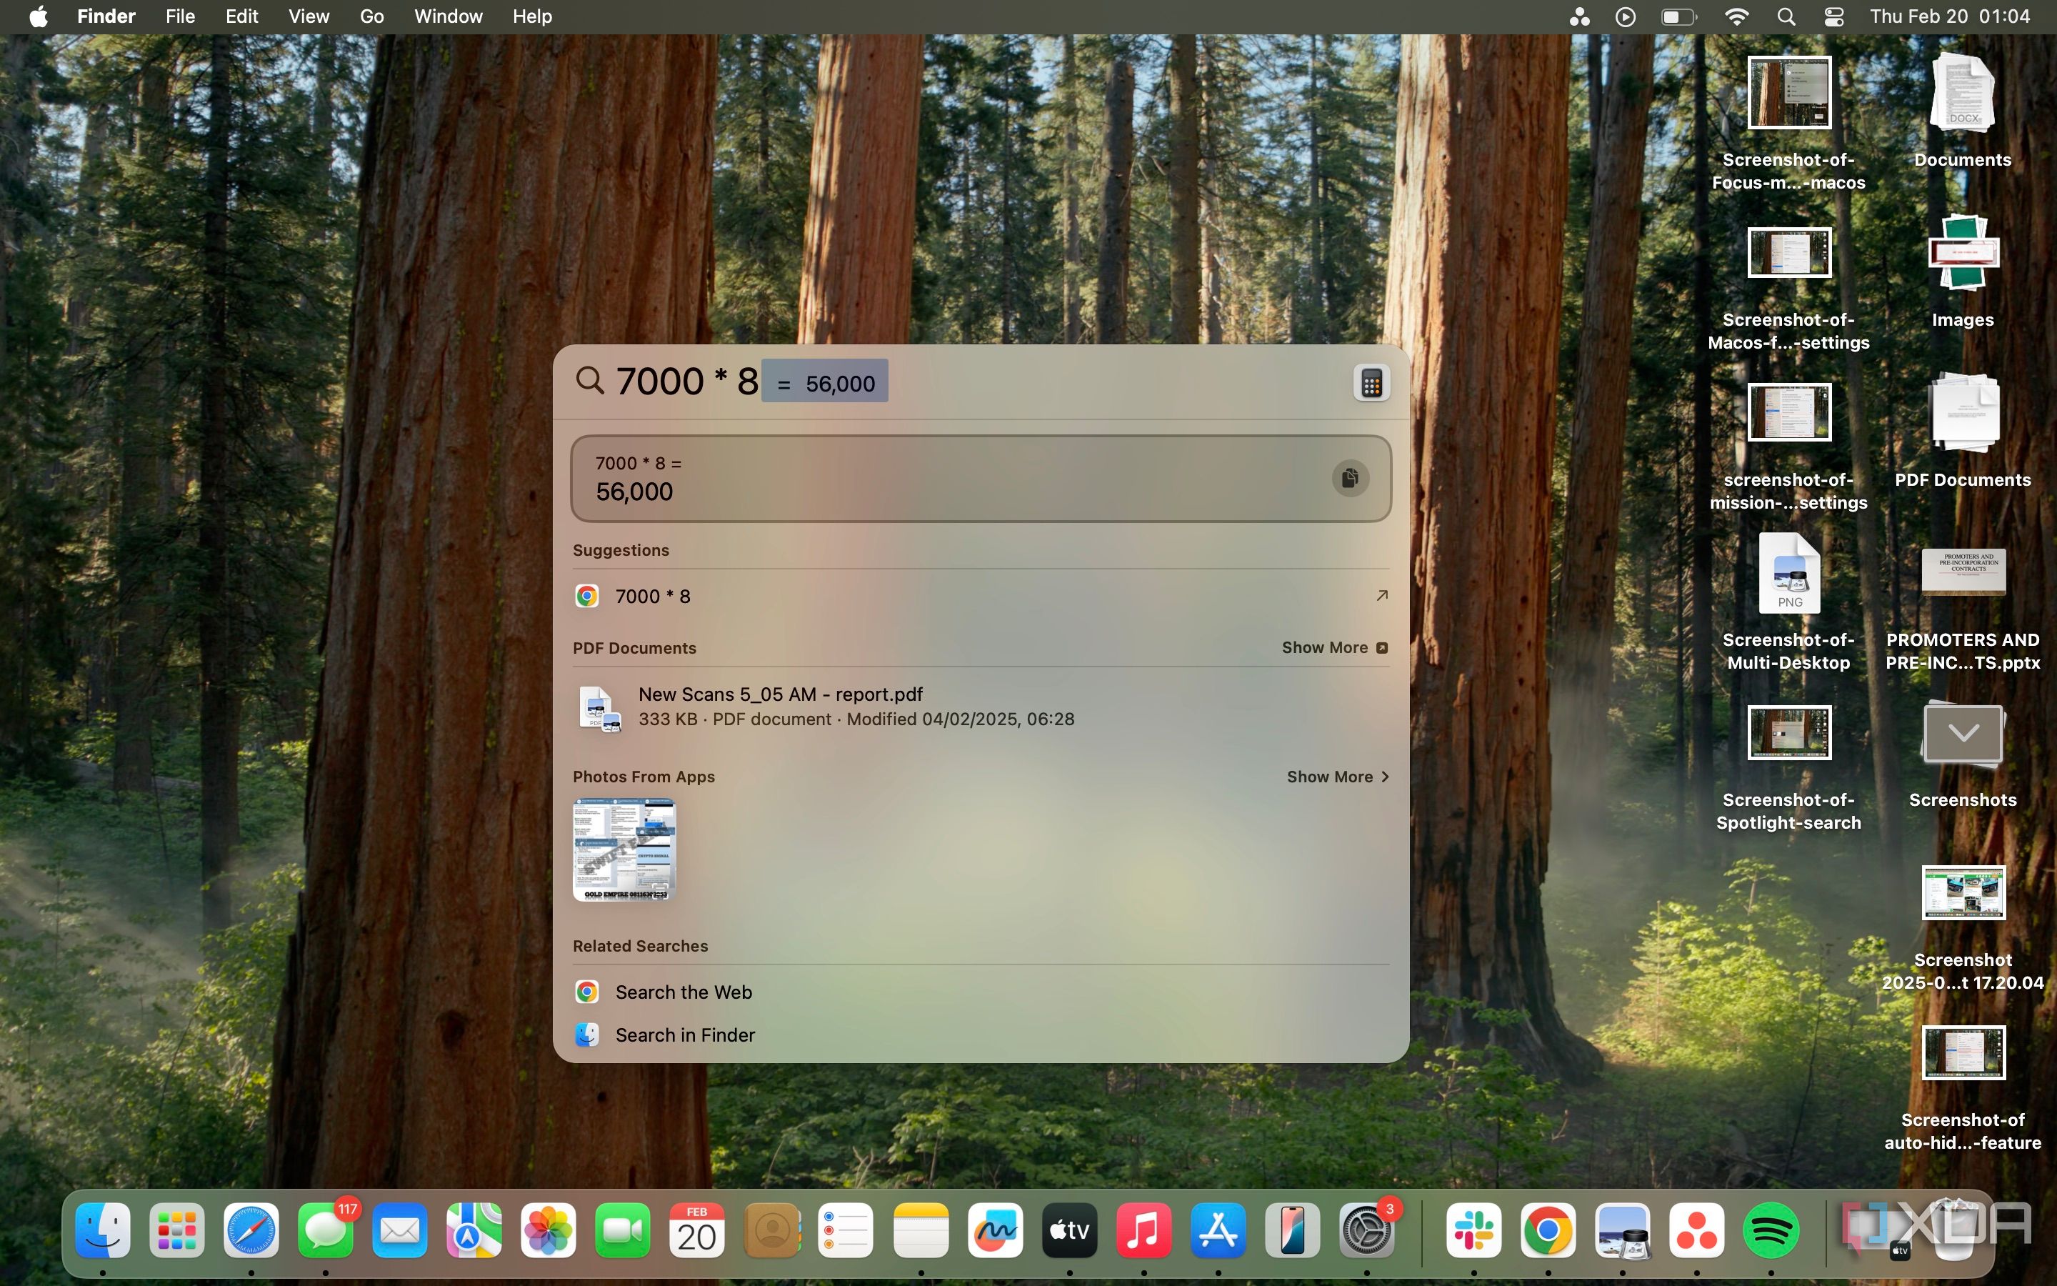
Task: Open App Store from the Dock
Action: click(x=1218, y=1230)
